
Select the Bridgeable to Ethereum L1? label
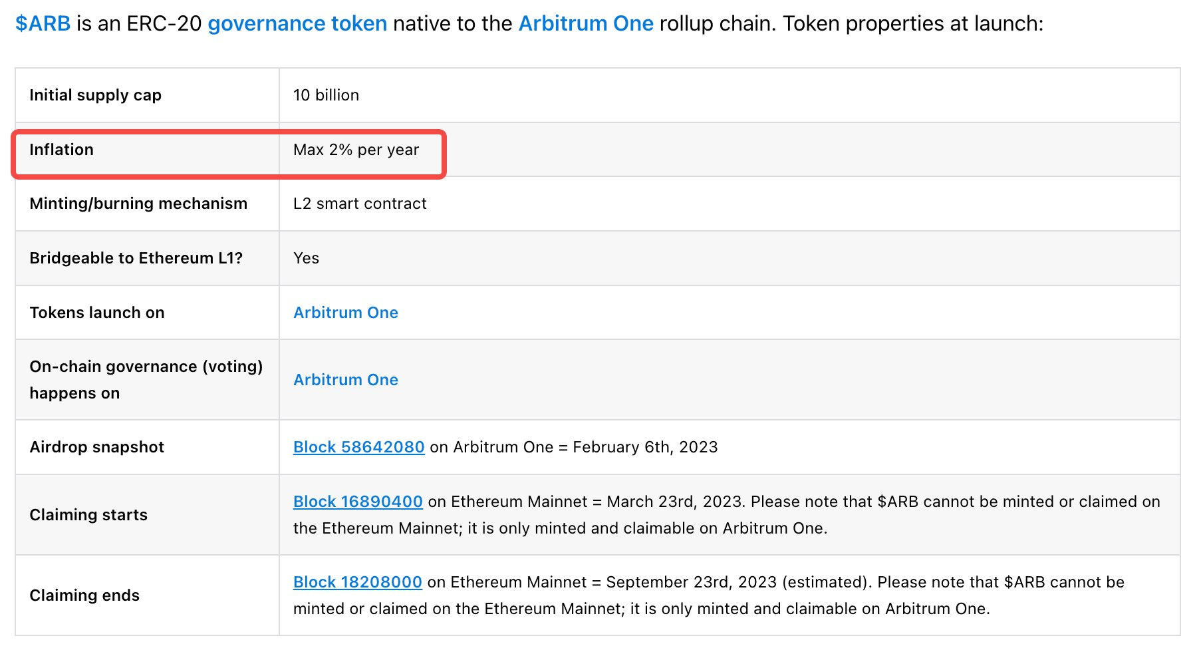coord(136,258)
